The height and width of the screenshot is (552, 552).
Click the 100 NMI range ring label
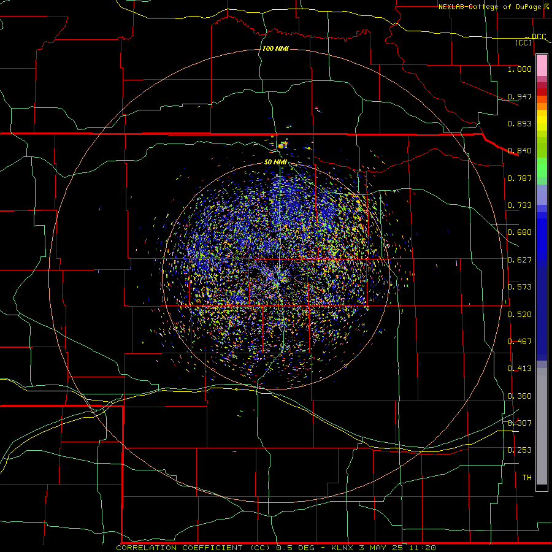coord(275,48)
